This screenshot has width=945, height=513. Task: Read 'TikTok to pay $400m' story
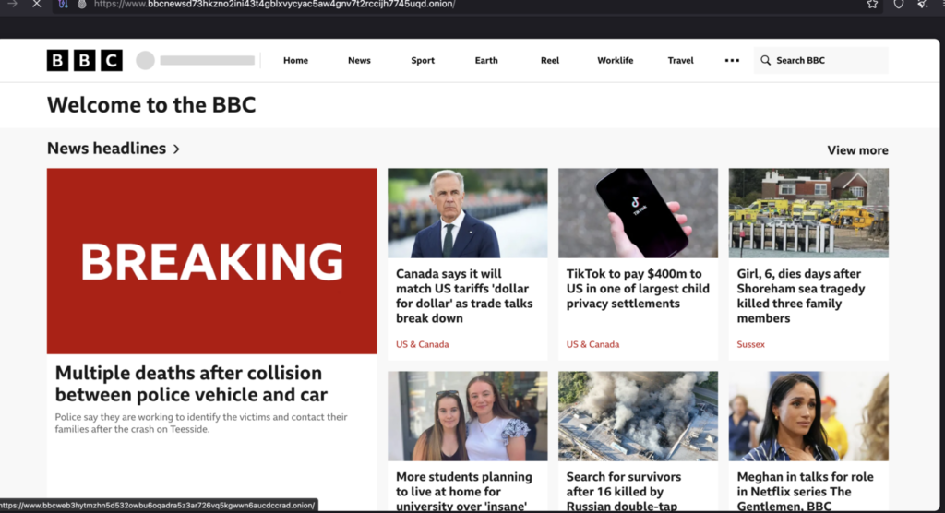638,289
